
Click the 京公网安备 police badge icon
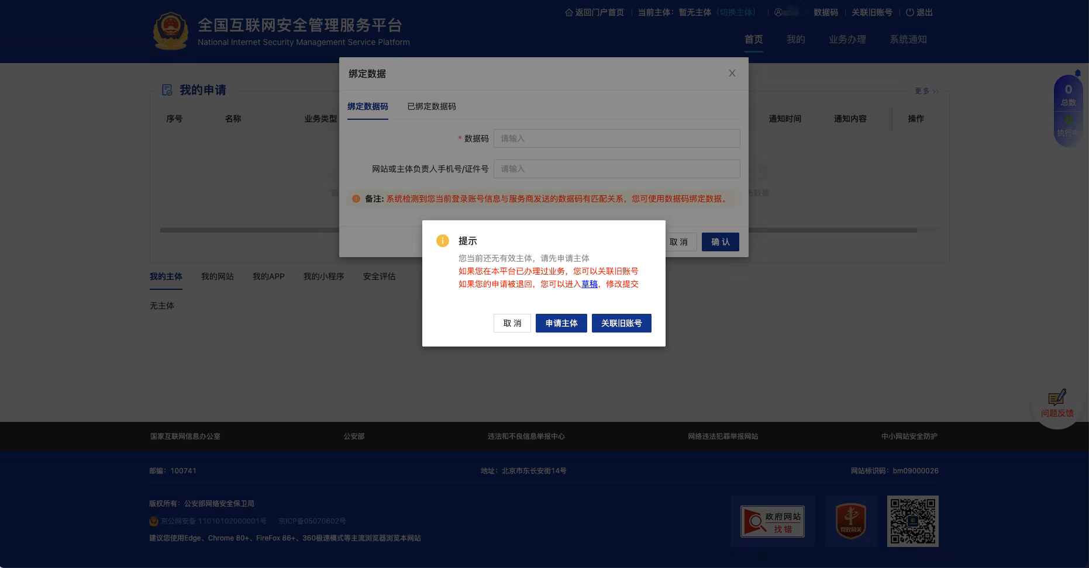[154, 521]
